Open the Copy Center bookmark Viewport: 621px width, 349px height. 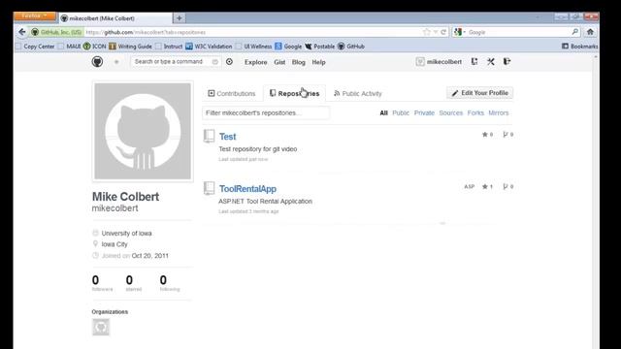pyautogui.click(x=35, y=47)
